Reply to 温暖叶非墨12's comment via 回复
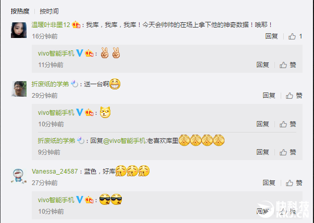 tap(271, 36)
